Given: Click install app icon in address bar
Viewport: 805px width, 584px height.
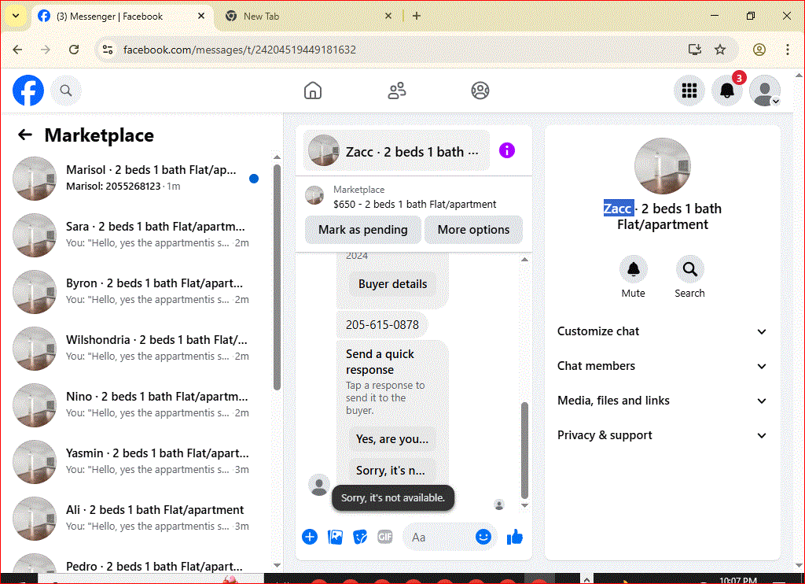Looking at the screenshot, I should pos(695,50).
